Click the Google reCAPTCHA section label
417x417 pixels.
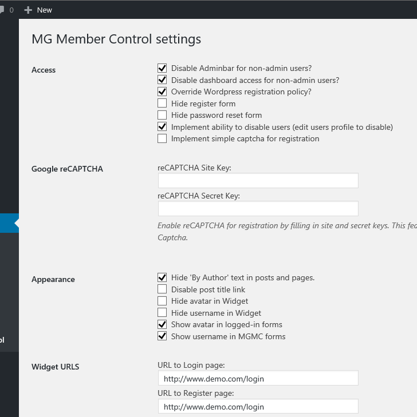pos(67,169)
